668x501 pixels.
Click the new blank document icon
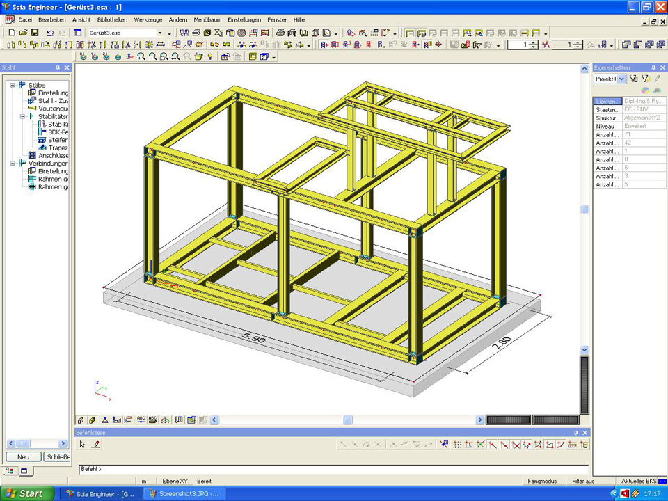click(x=12, y=33)
